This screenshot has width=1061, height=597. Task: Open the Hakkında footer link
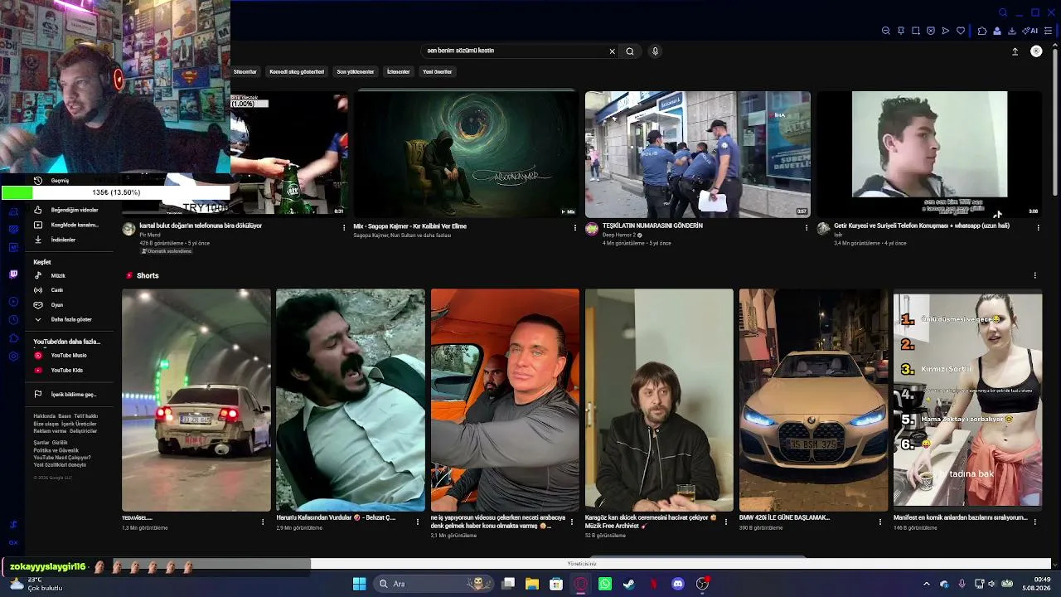[x=44, y=416]
